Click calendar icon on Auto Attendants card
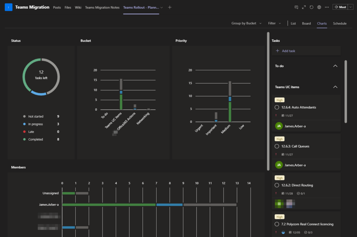The height and width of the screenshot is (237, 357). (283, 116)
